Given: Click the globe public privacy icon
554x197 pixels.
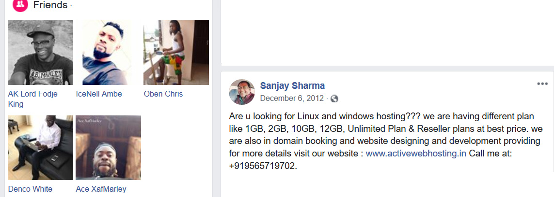Looking at the screenshot, I should click(334, 98).
